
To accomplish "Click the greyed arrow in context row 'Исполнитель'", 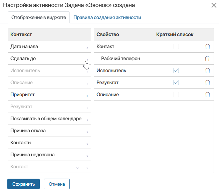I will (x=85, y=72).
